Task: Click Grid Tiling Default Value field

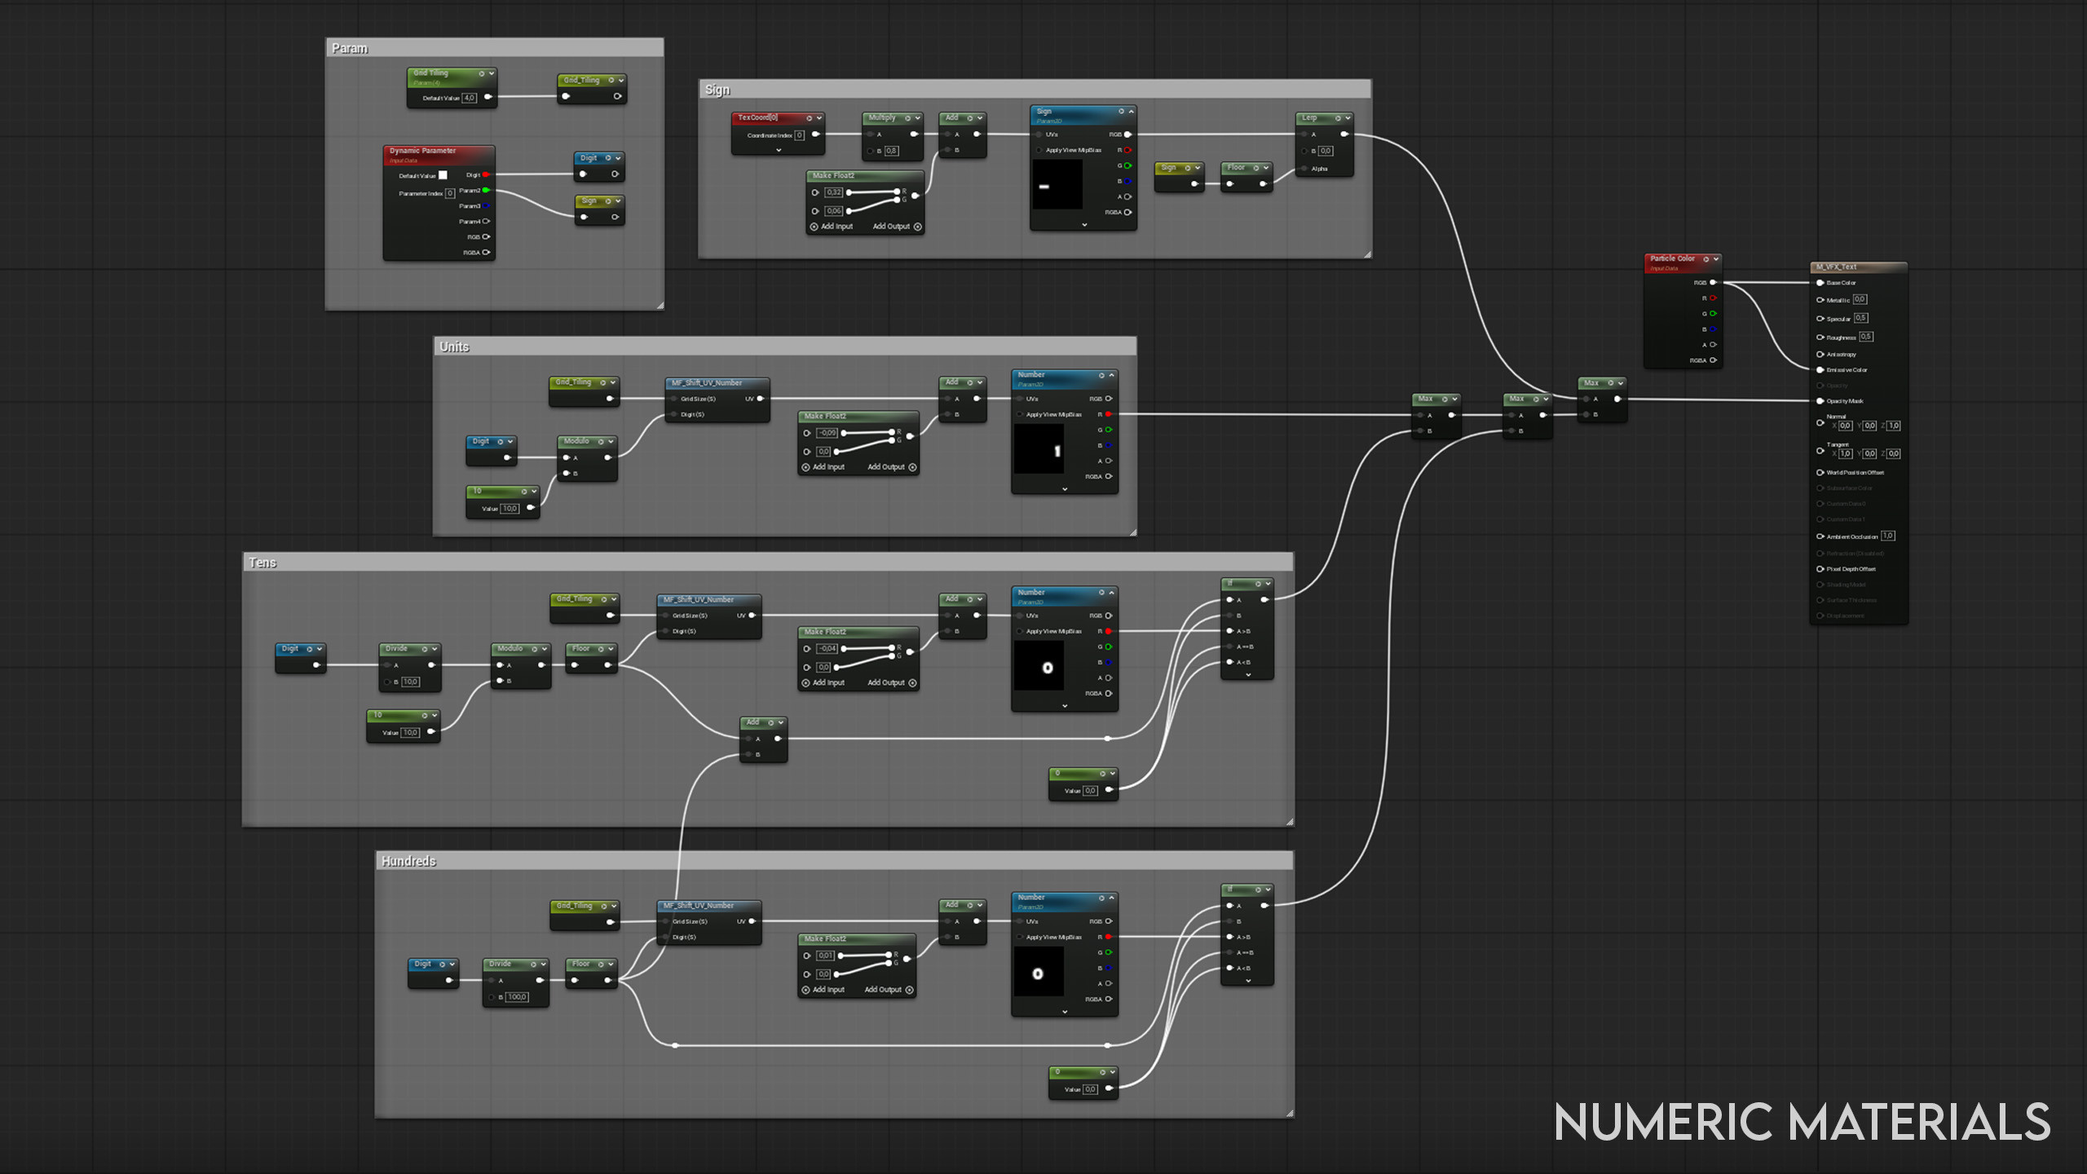Action: coord(470,98)
